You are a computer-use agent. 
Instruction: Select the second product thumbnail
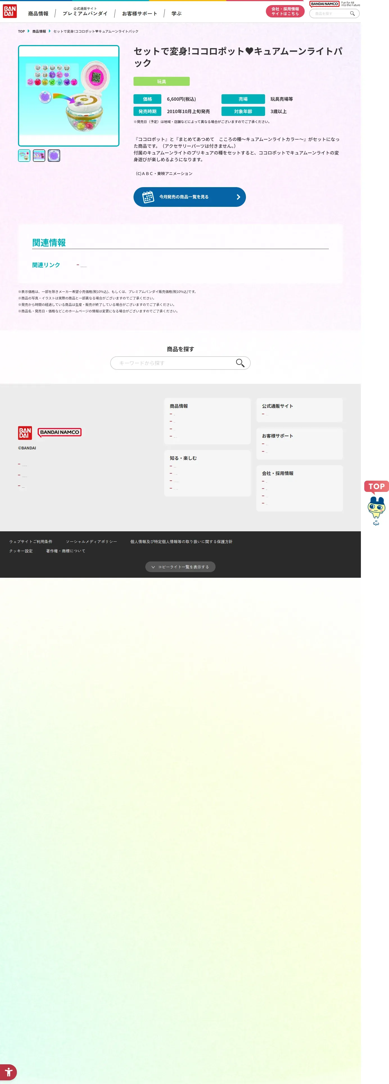[x=39, y=156]
